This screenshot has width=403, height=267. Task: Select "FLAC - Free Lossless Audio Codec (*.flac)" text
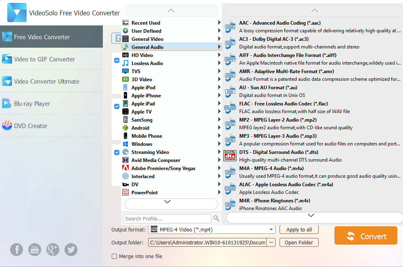pos(284,103)
